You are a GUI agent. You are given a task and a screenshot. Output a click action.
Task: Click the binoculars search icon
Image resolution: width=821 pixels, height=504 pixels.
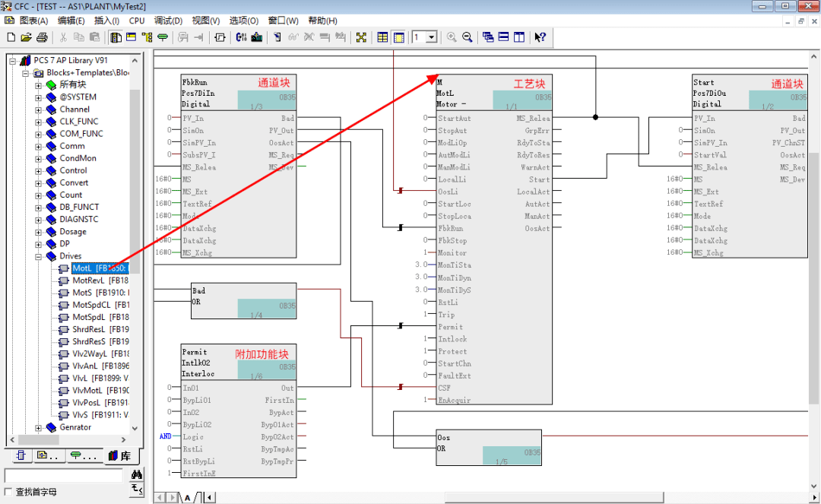[137, 474]
